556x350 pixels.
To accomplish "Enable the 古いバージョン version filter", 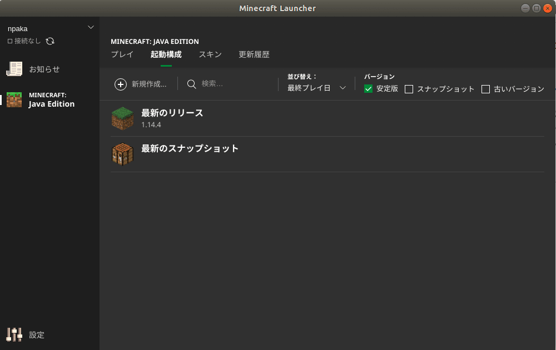I will pos(486,88).
